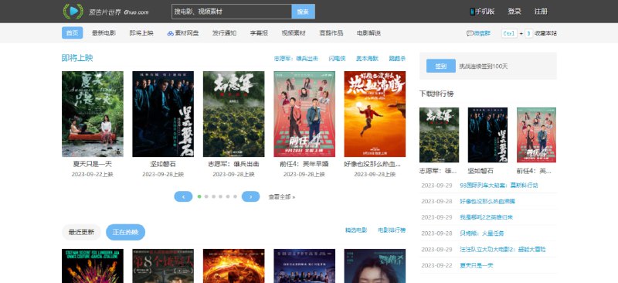Open the 登录 login link
Viewport: 618px width, 283px height.
(514, 12)
